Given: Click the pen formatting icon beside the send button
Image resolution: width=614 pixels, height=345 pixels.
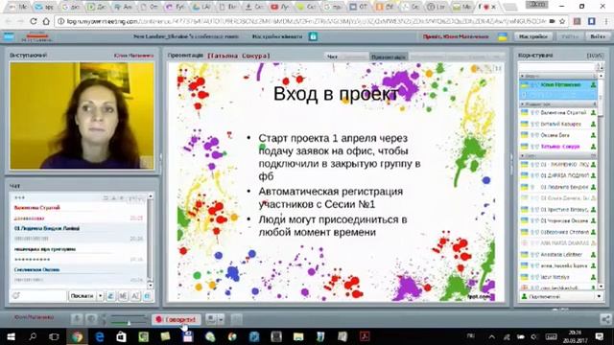Looking at the screenshot, I should pyautogui.click(x=111, y=296).
